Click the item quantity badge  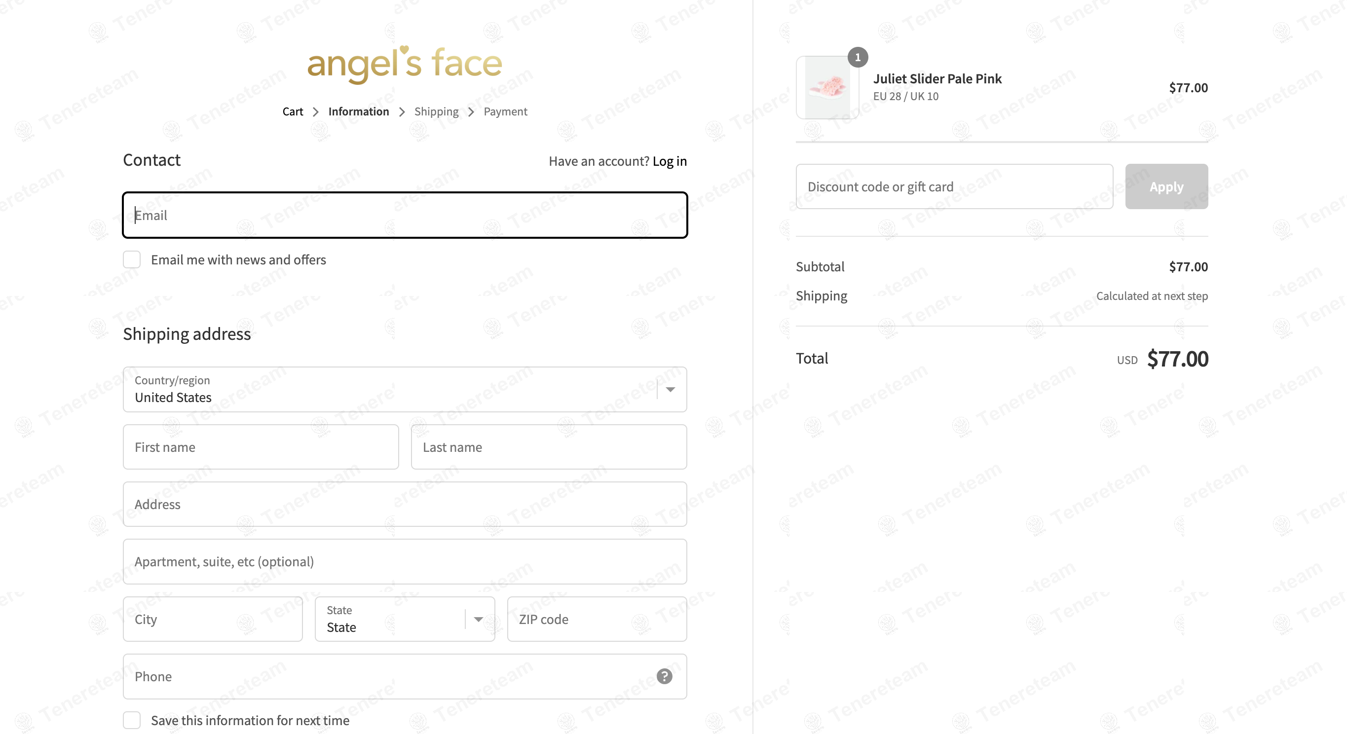858,57
